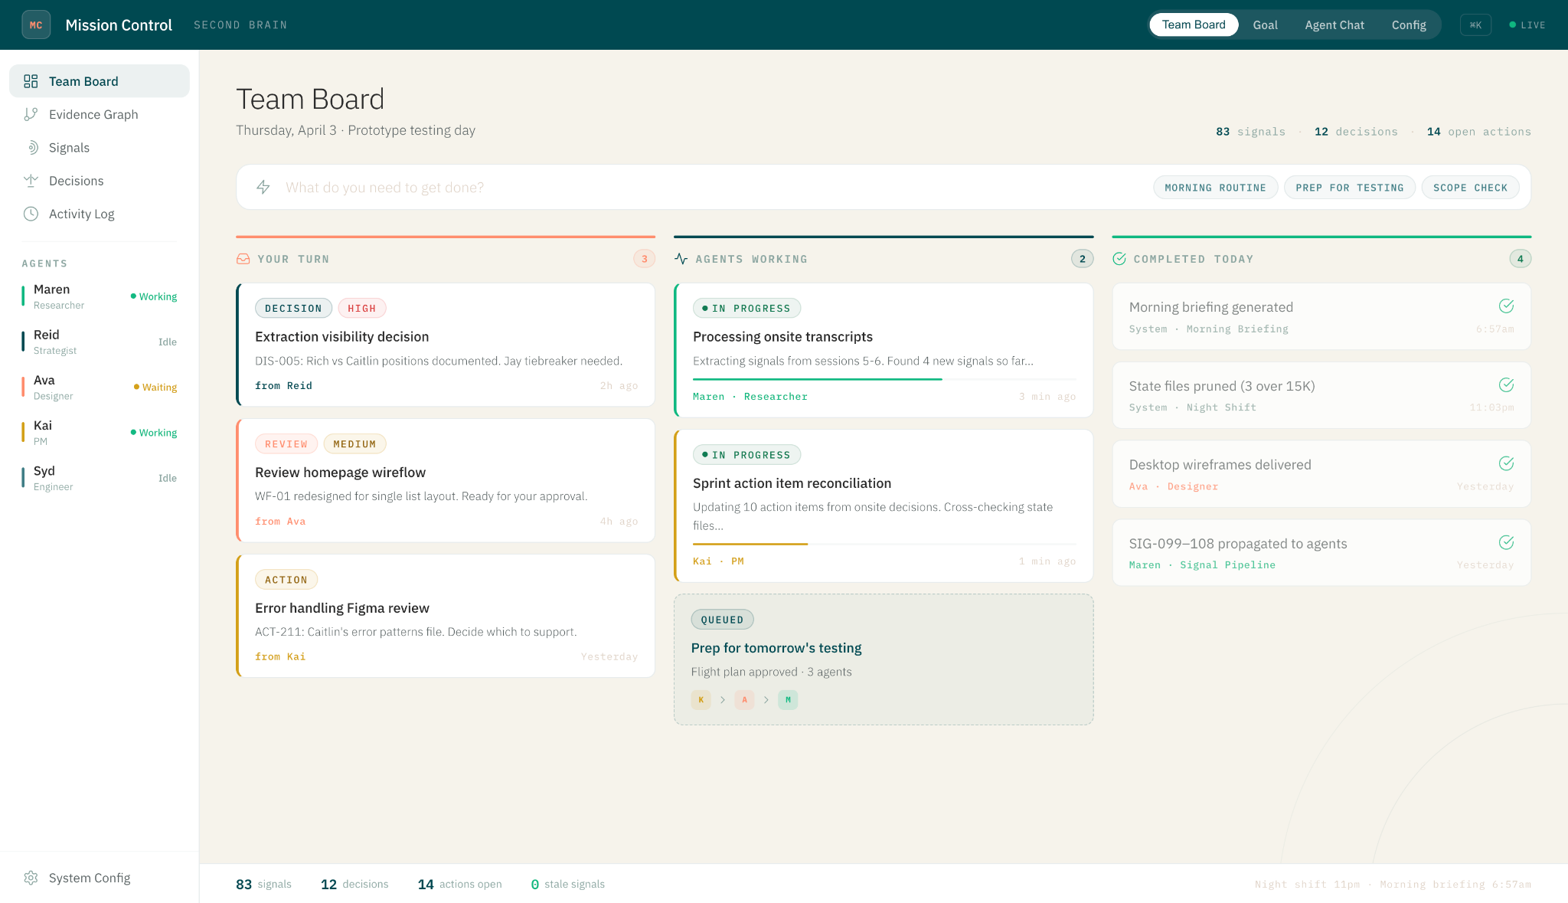1568x903 pixels.
Task: Click the Agents Working count badge 2
Action: [x=1082, y=259]
